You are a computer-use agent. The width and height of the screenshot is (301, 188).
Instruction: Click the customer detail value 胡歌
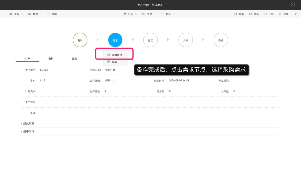pos(108,81)
